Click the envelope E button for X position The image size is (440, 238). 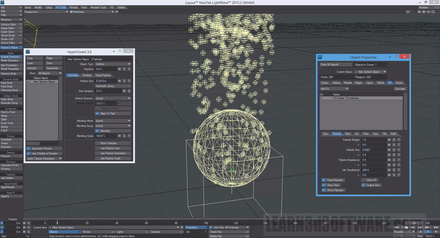pyautogui.click(x=29, y=223)
